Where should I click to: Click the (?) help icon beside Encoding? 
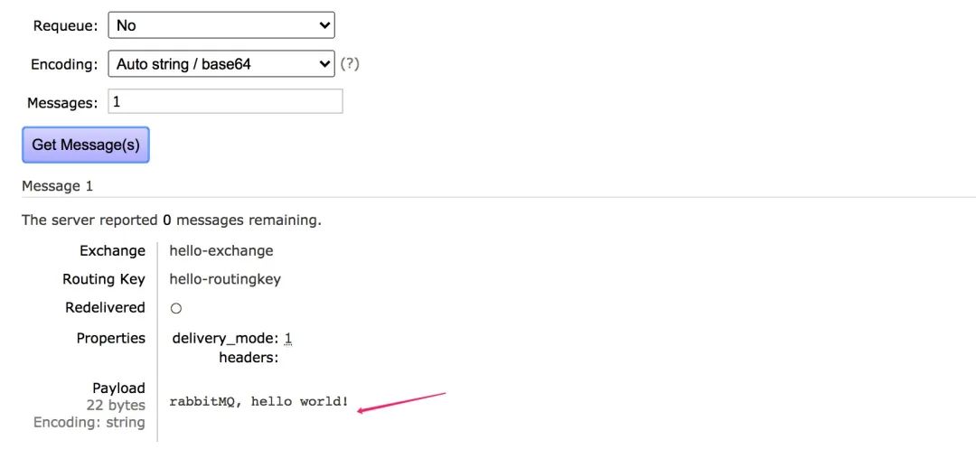pyautogui.click(x=350, y=64)
